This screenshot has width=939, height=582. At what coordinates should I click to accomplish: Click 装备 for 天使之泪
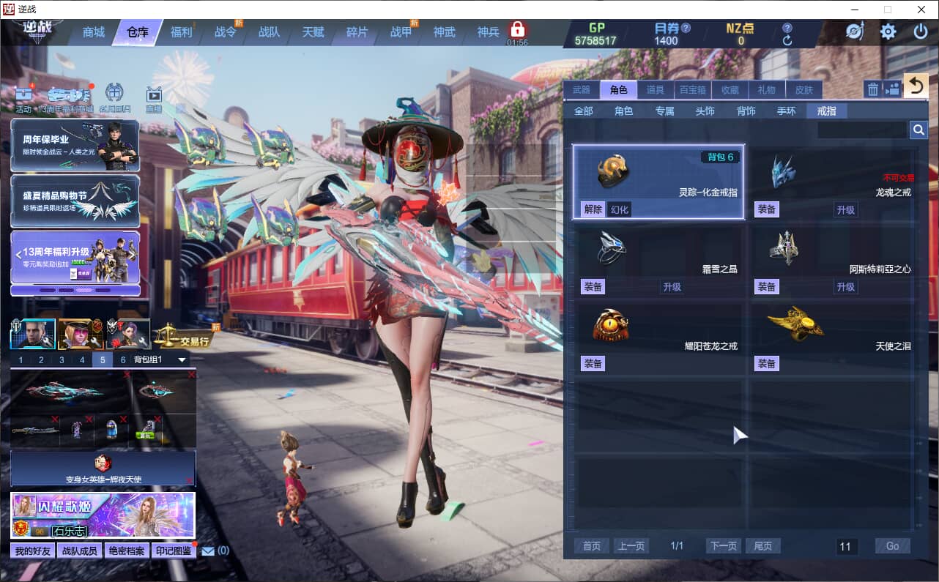pos(766,363)
